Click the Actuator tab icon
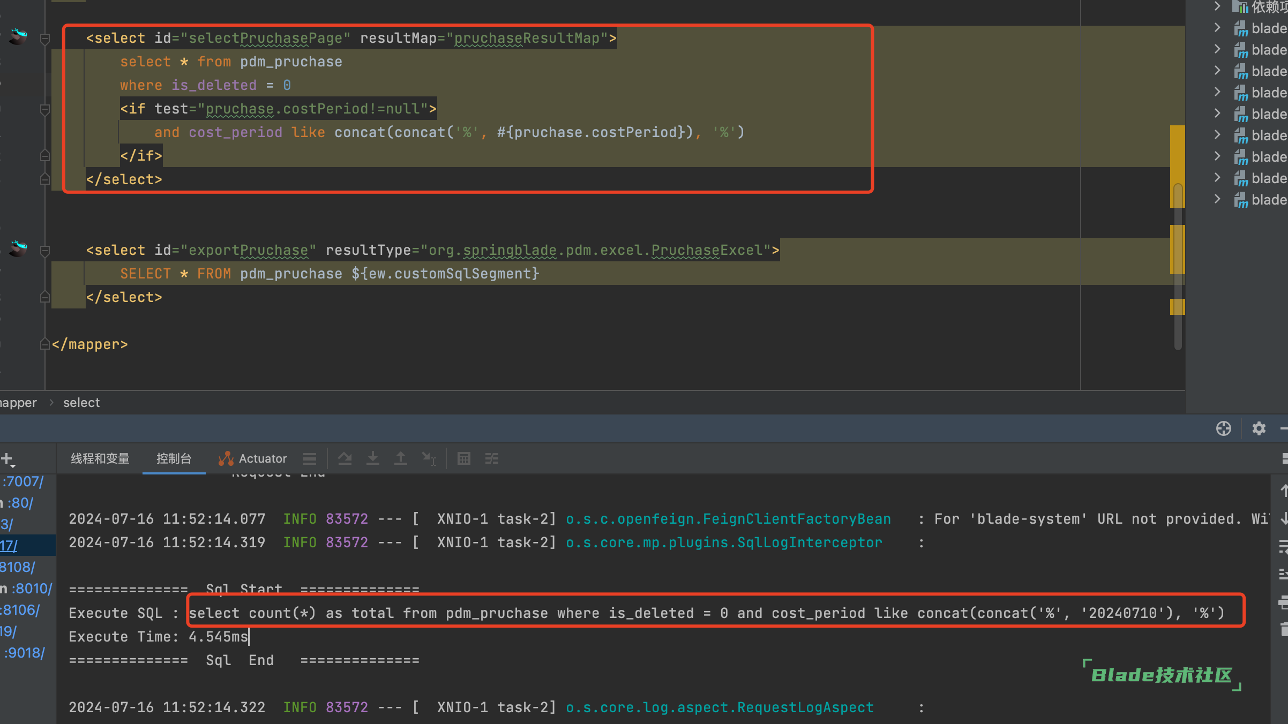Image resolution: width=1288 pixels, height=724 pixels. tap(226, 458)
